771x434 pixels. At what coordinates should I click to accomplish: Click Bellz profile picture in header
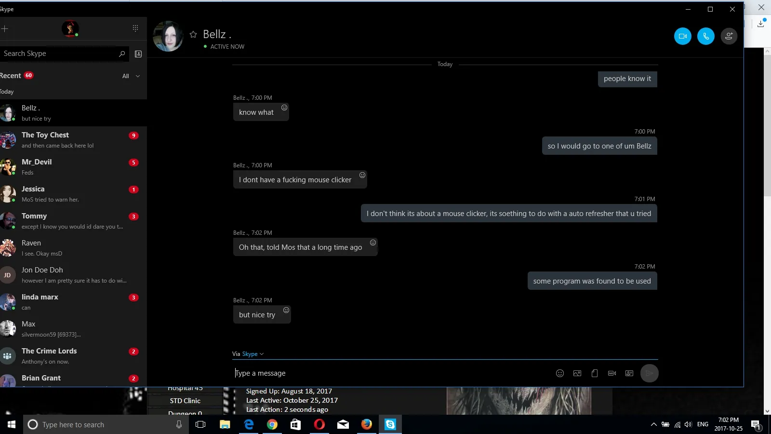click(168, 36)
